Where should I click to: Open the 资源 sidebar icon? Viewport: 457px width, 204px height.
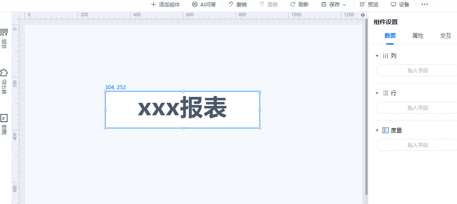pyautogui.click(x=4, y=118)
